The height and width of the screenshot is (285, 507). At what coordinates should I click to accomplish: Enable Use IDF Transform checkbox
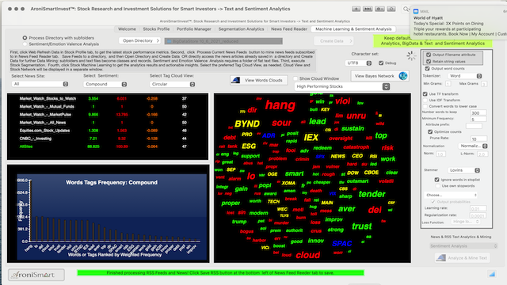tap(425, 101)
